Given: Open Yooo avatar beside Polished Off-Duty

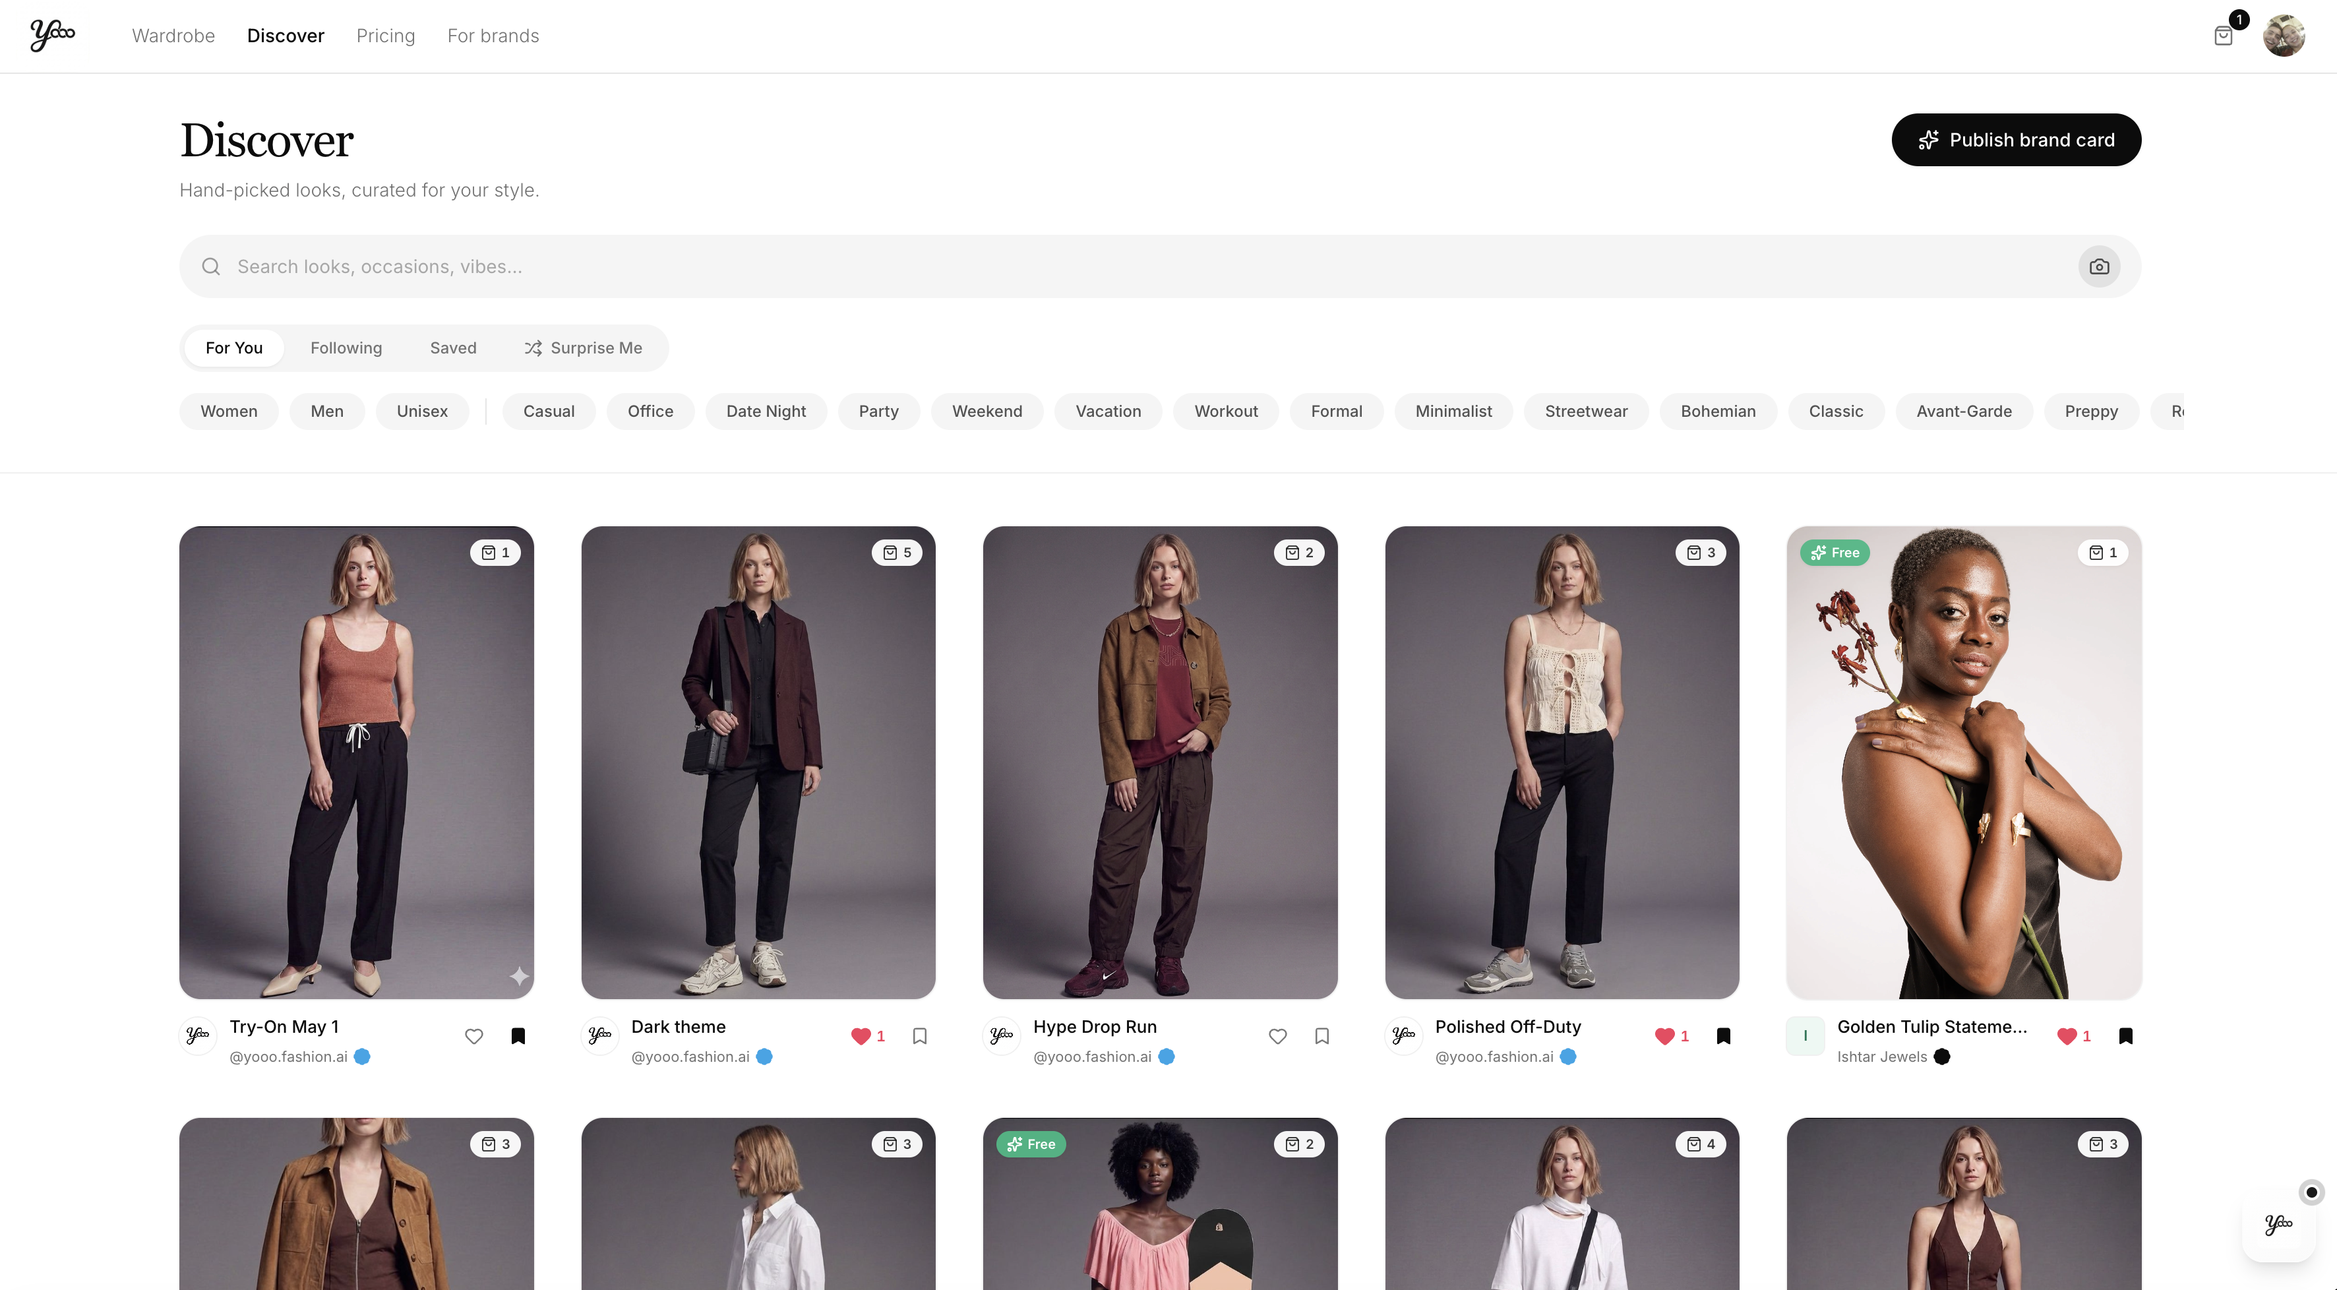Looking at the screenshot, I should point(1403,1035).
